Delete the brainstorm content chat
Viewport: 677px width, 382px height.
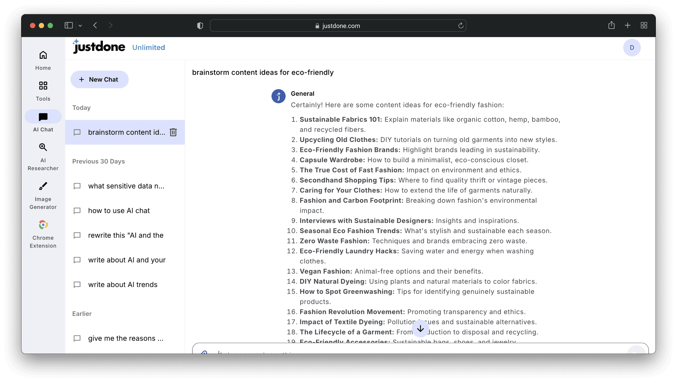tap(173, 132)
